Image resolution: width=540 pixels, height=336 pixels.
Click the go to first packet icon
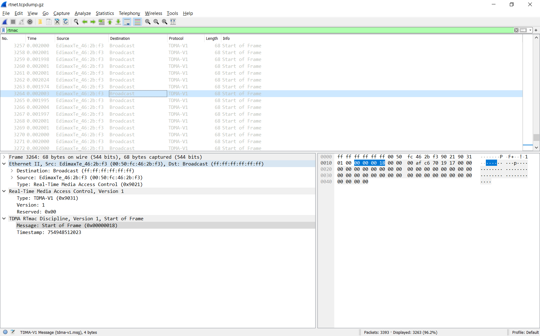click(x=110, y=22)
